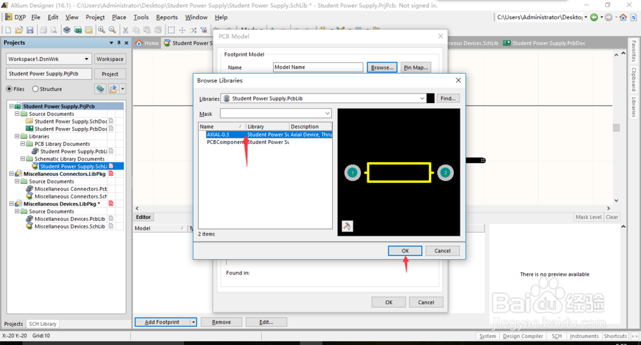Click the Save toolbar icon
This screenshot has height=345, width=641.
(x=30, y=30)
